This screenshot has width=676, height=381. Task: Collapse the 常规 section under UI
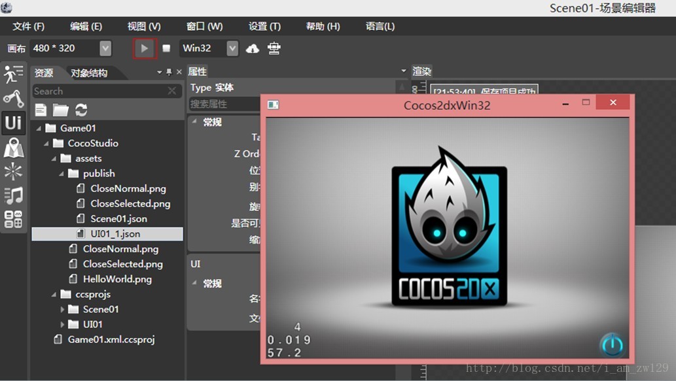tap(194, 283)
